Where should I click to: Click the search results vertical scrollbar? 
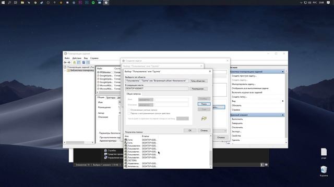pyautogui.click(x=211, y=152)
